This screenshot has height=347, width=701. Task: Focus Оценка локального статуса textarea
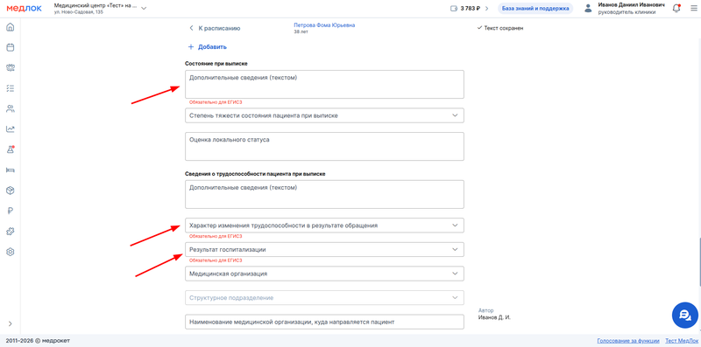click(324, 146)
